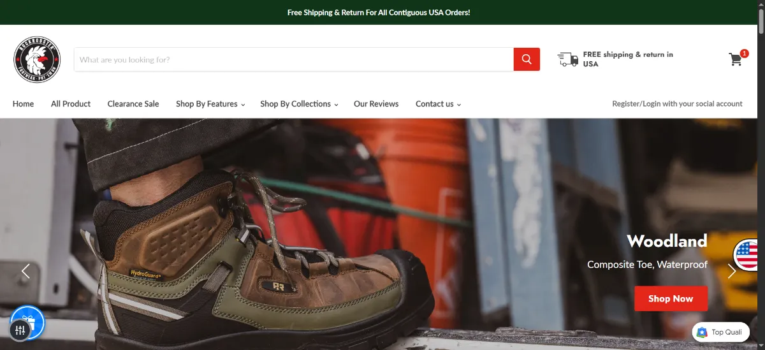Click the Rock Rooster logo

pos(37,59)
